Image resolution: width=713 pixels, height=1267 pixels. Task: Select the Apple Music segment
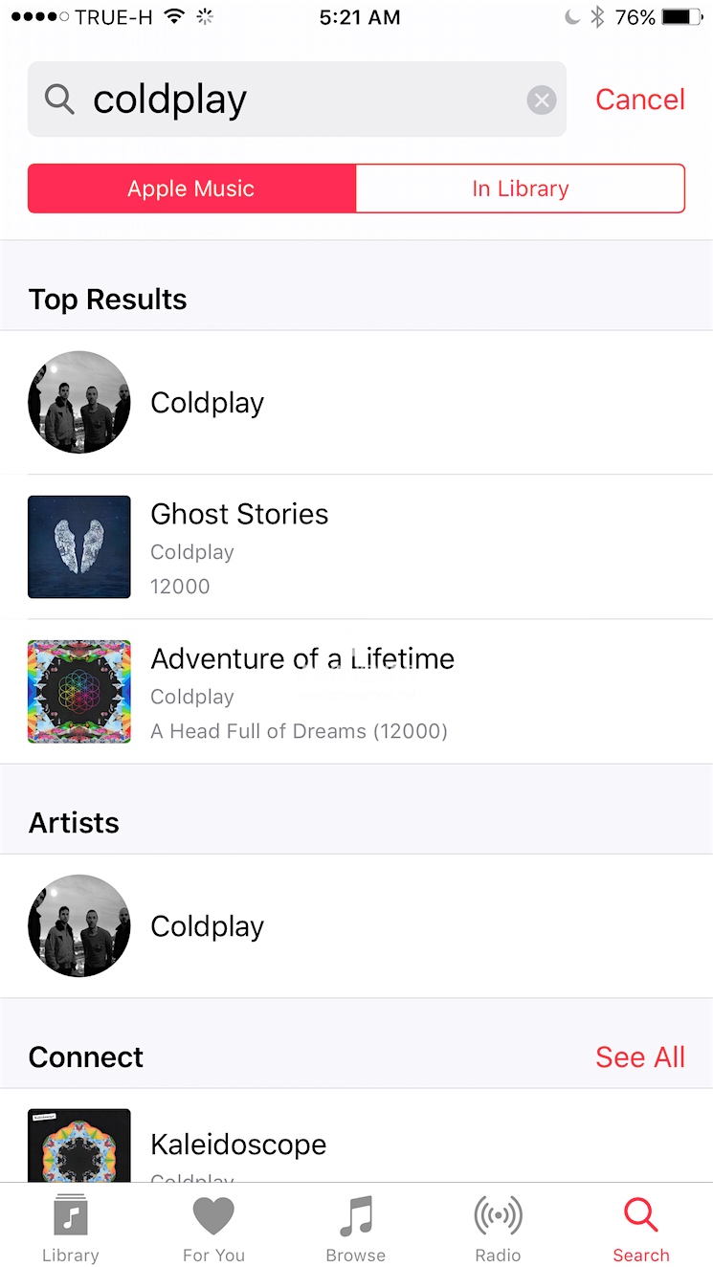[x=191, y=189]
